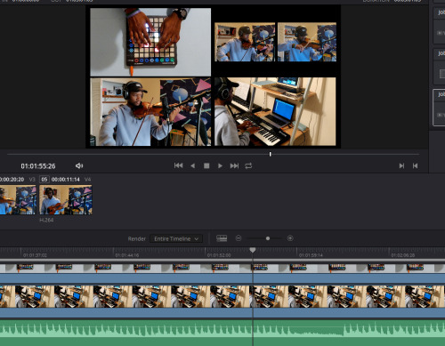This screenshot has width=445, height=346.
Task: Click the viewer timecode 01:01:55:26
Action: tap(38, 166)
